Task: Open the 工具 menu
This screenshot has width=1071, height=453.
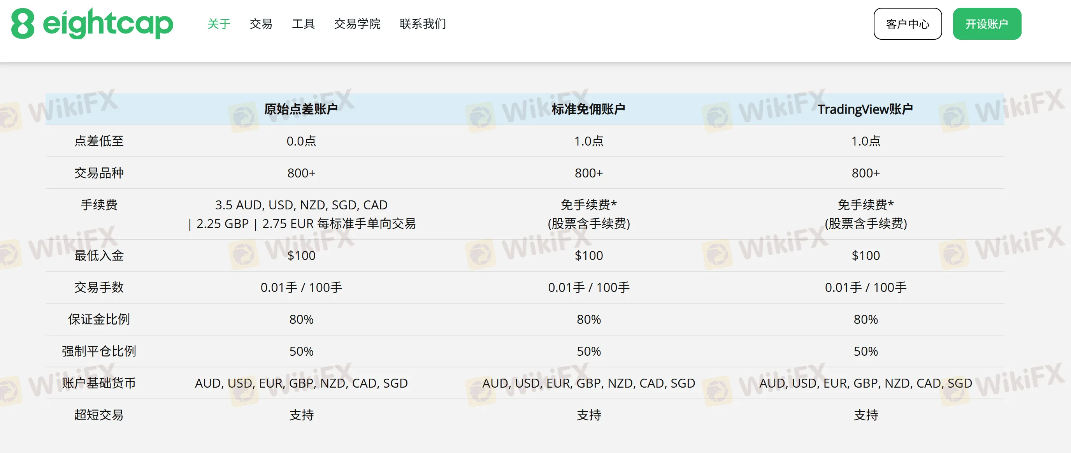Action: [x=303, y=24]
